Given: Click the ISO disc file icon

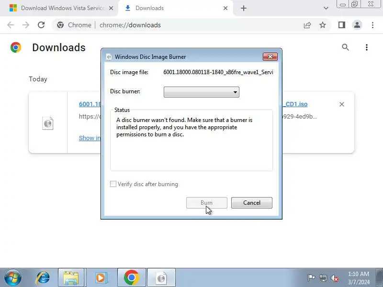Looking at the screenshot, I should tap(47, 123).
